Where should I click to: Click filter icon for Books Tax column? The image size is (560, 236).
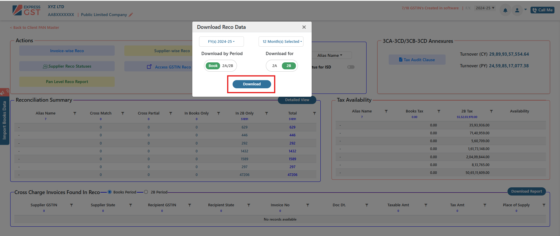tap(439, 111)
